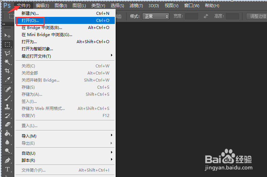Select the History Brush tool
The width and height of the screenshot is (267, 177).
pos(7,116)
